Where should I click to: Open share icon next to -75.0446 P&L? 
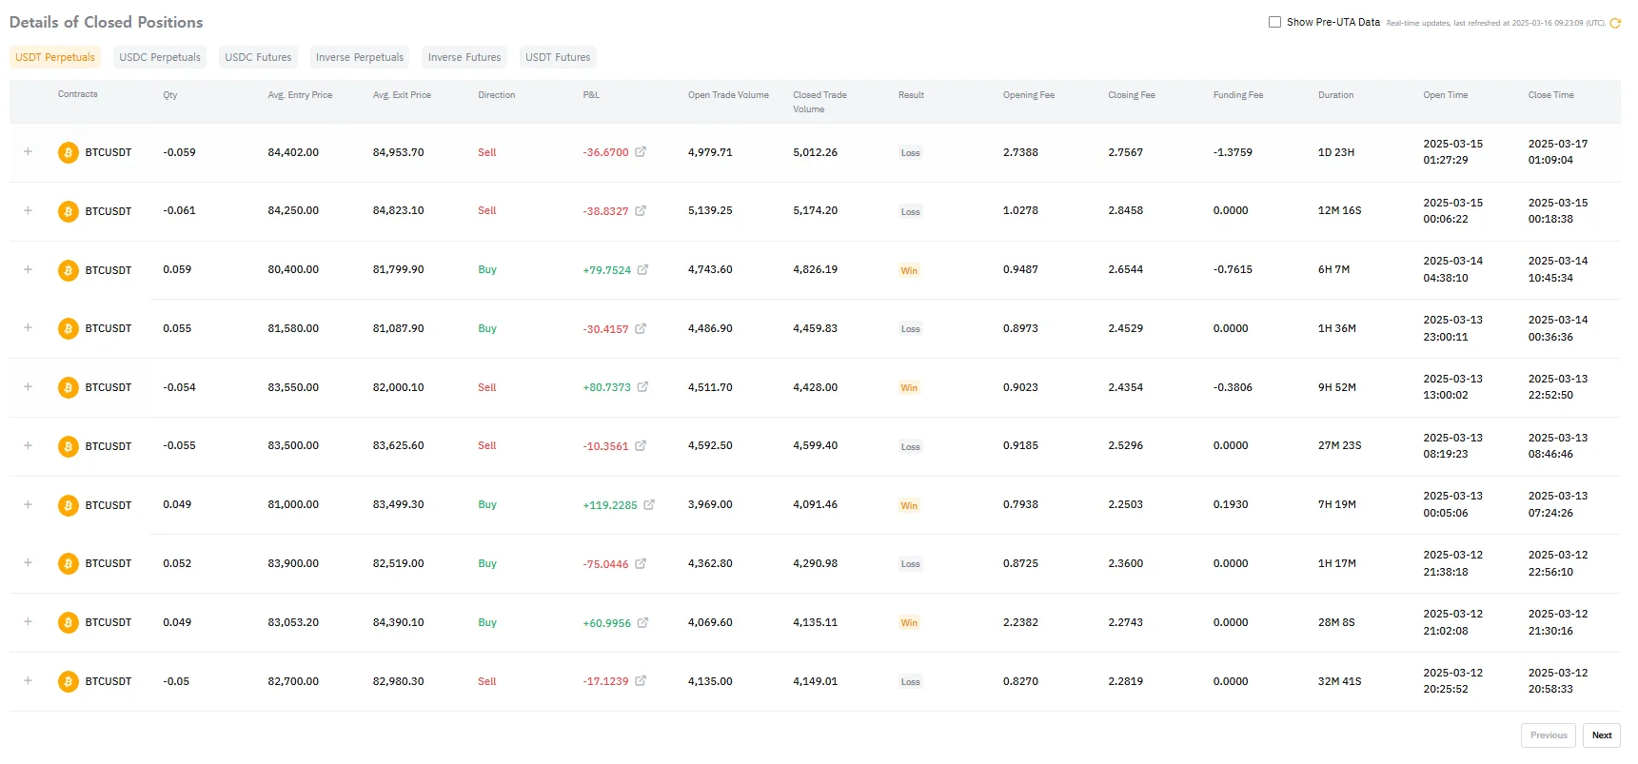click(641, 564)
